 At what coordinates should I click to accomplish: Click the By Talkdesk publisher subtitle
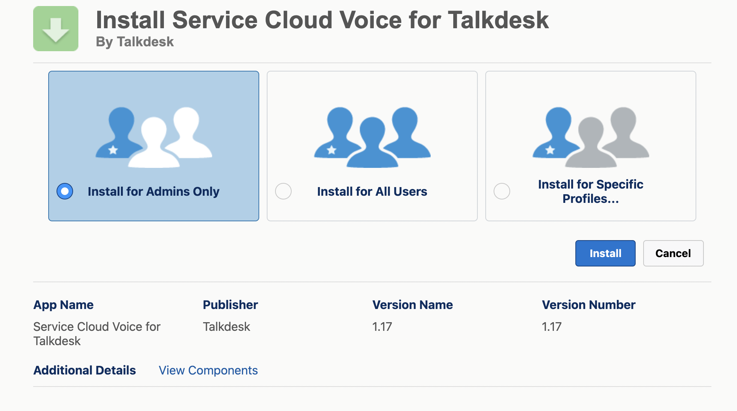pyautogui.click(x=135, y=42)
